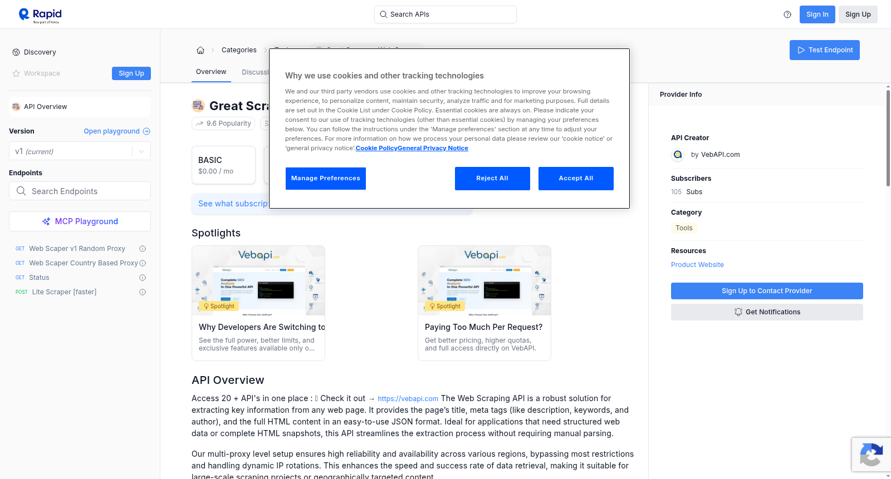Click info icon for Web Scaper Country Based Proxy

(143, 263)
